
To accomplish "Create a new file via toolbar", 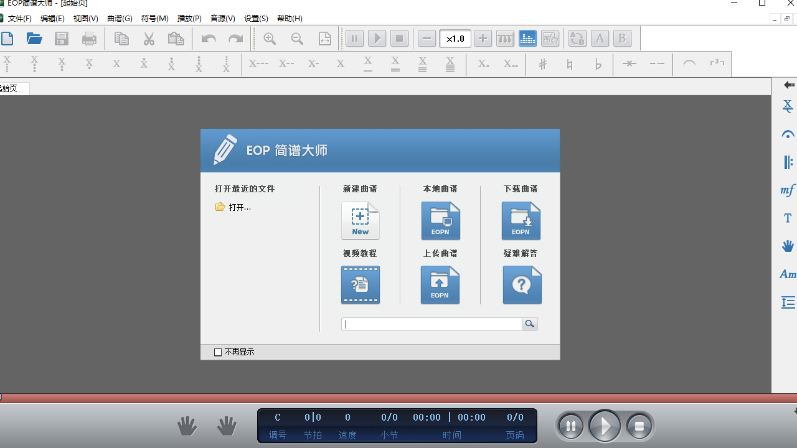I will (x=7, y=39).
